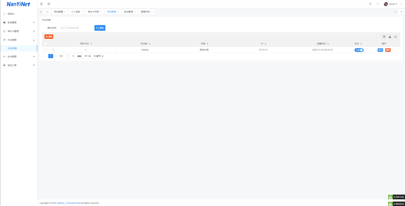Collapse sidebar using the hamburger menu icon

42,4
